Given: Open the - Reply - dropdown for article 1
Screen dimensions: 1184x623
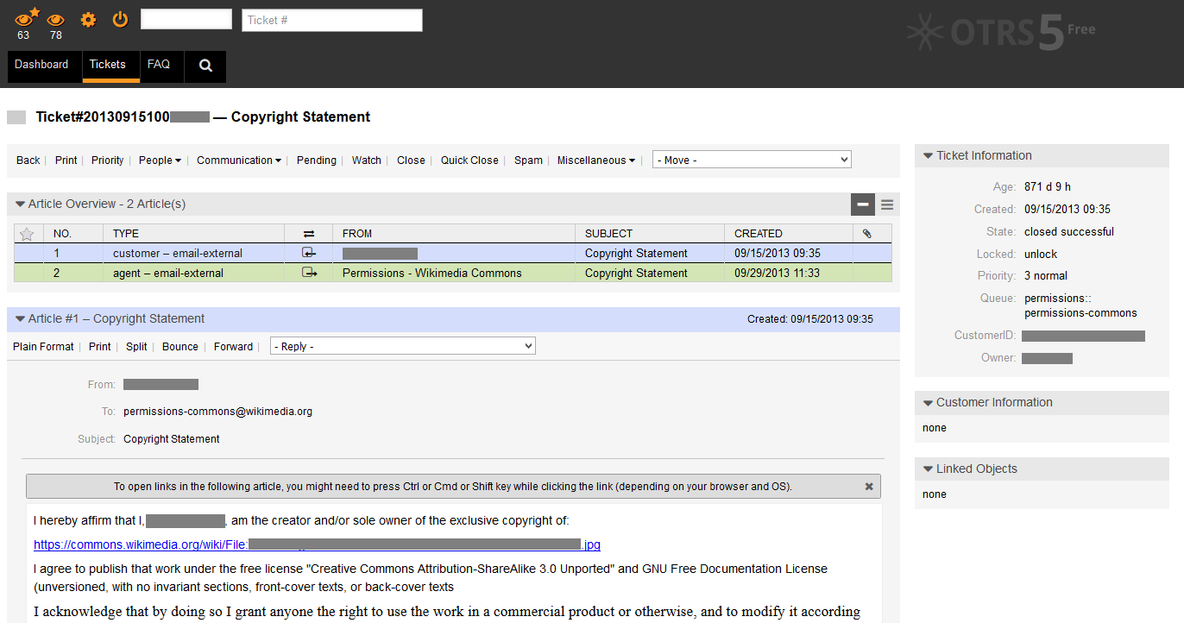Looking at the screenshot, I should (402, 345).
